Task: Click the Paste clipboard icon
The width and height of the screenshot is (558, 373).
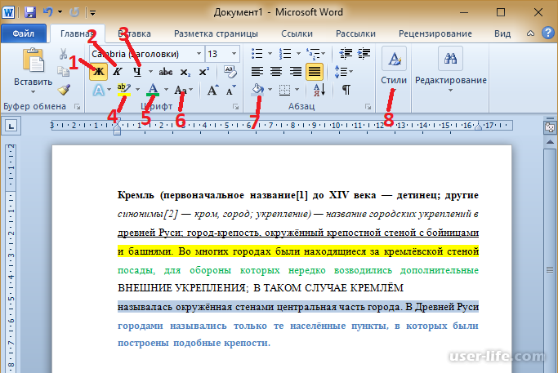Action: click(x=33, y=60)
